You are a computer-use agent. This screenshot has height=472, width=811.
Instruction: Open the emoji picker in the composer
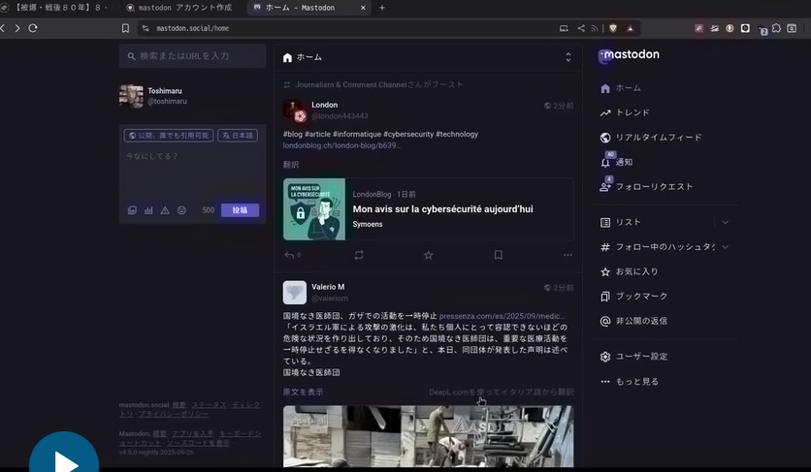click(x=181, y=210)
